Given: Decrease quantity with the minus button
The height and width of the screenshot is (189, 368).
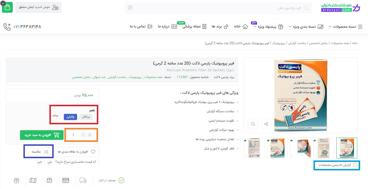Looking at the screenshot, I should tap(83, 135).
